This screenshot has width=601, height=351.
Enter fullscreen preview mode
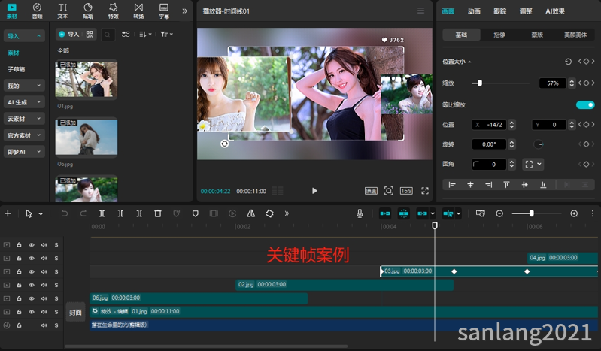425,191
